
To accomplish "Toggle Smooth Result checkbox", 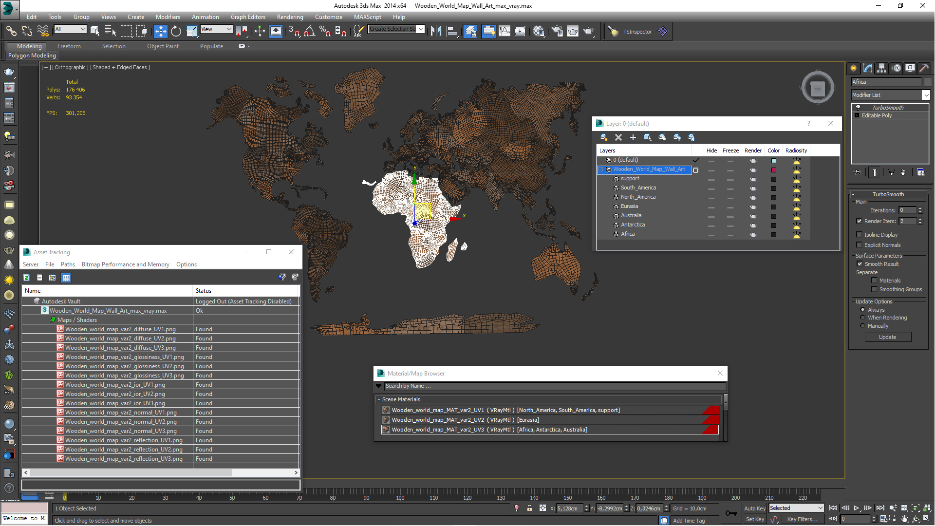I will pyautogui.click(x=860, y=264).
